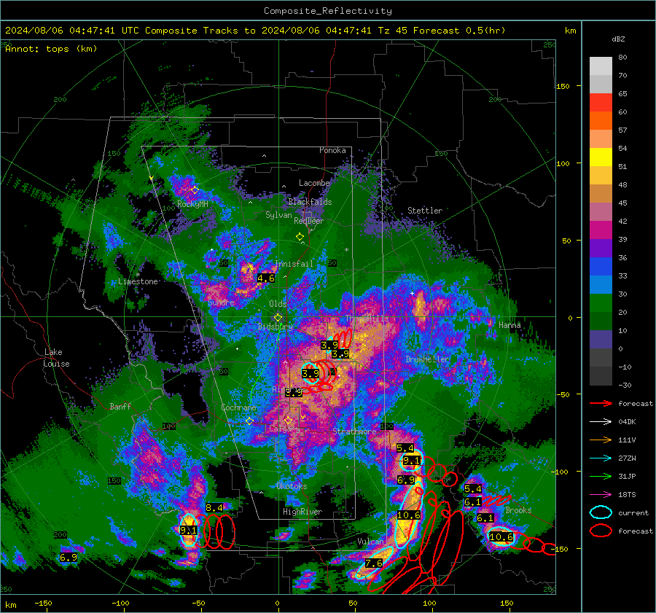Click the orange 111V arrow legend icon

601,440
